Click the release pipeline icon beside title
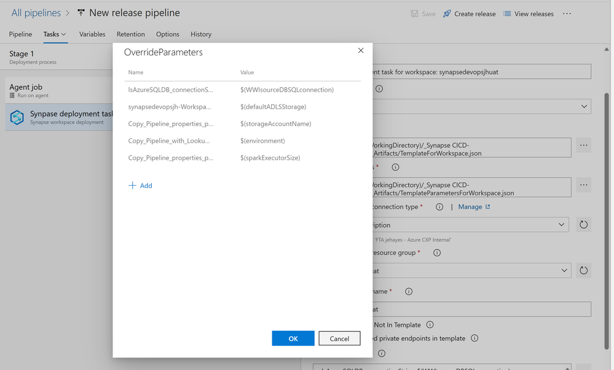The image size is (614, 370). point(81,13)
